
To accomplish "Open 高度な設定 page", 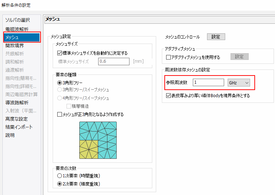I will click(16, 119).
